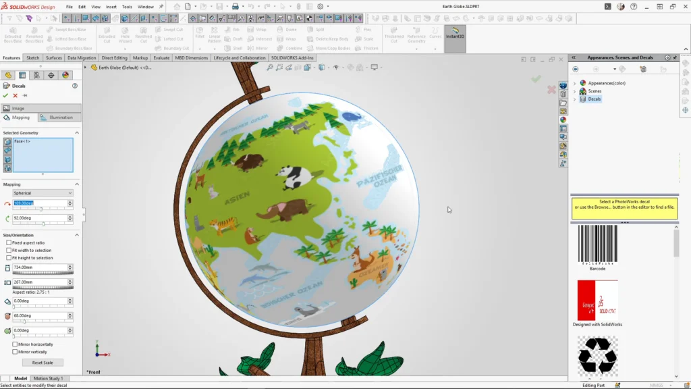Switch to the Illumination tab
Viewport: 691px width, 389px height.
pyautogui.click(x=60, y=118)
